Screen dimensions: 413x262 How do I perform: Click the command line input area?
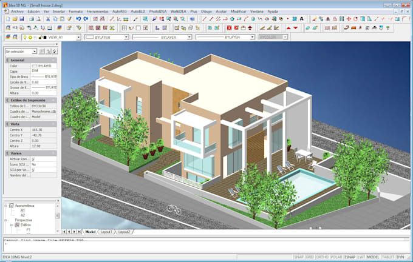[205, 247]
